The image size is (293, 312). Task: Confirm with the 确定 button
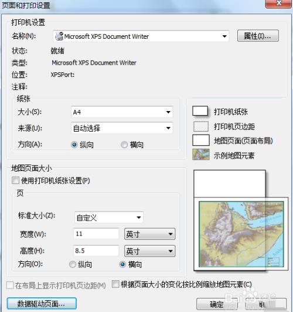(x=217, y=304)
